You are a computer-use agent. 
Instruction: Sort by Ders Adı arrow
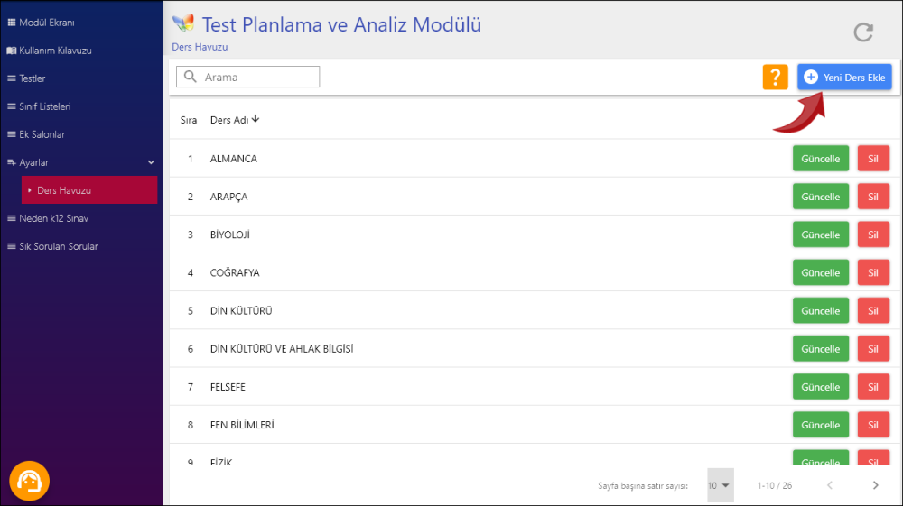pyautogui.click(x=256, y=119)
